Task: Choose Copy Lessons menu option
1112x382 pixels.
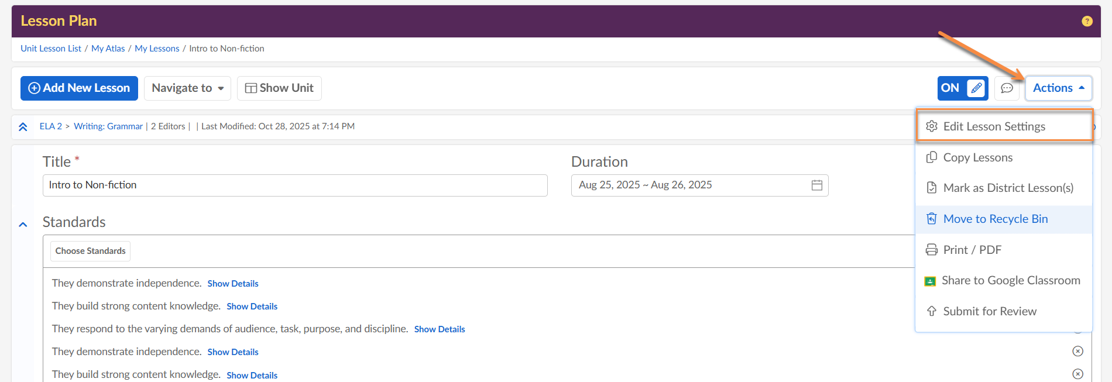Action: click(x=977, y=157)
